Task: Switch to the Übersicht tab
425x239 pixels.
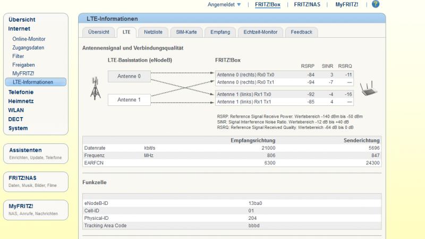Action: [x=99, y=32]
